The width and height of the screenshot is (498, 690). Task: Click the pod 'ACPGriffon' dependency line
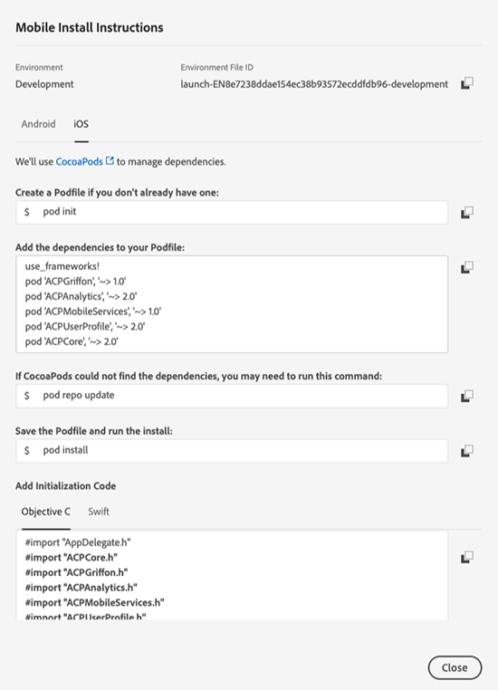(76, 282)
